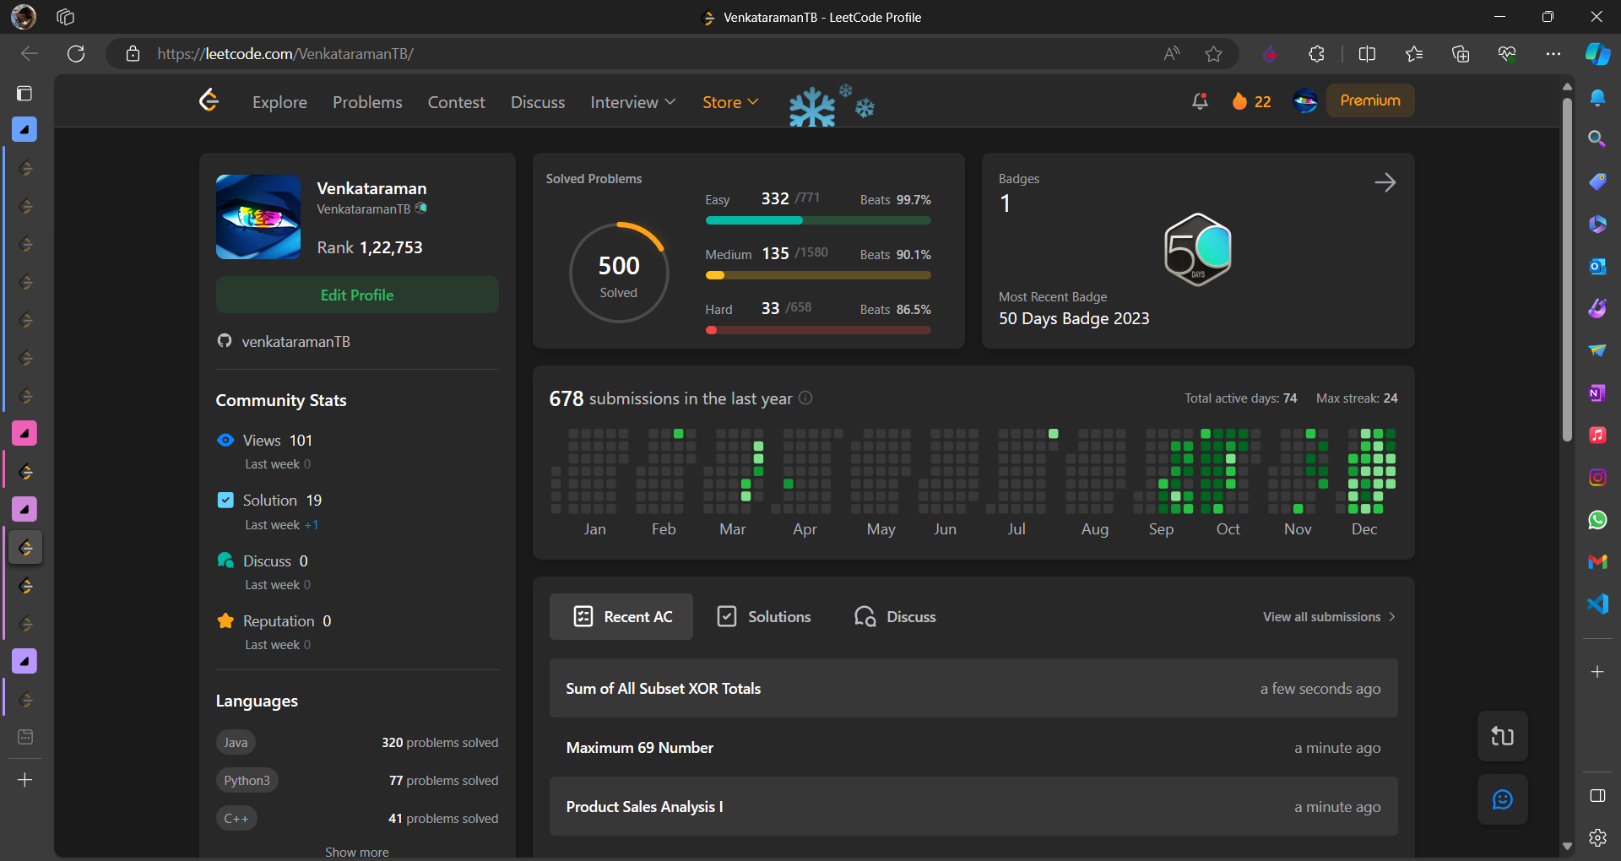Click Rank 1,22,753 text

tap(370, 247)
